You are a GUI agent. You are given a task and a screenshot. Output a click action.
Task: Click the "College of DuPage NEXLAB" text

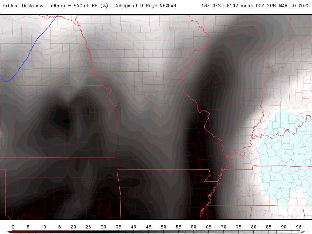click(145, 5)
